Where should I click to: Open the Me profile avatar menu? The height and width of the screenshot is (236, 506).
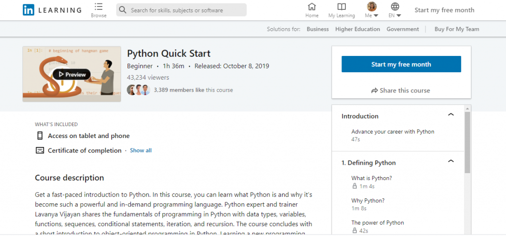tap(372, 6)
